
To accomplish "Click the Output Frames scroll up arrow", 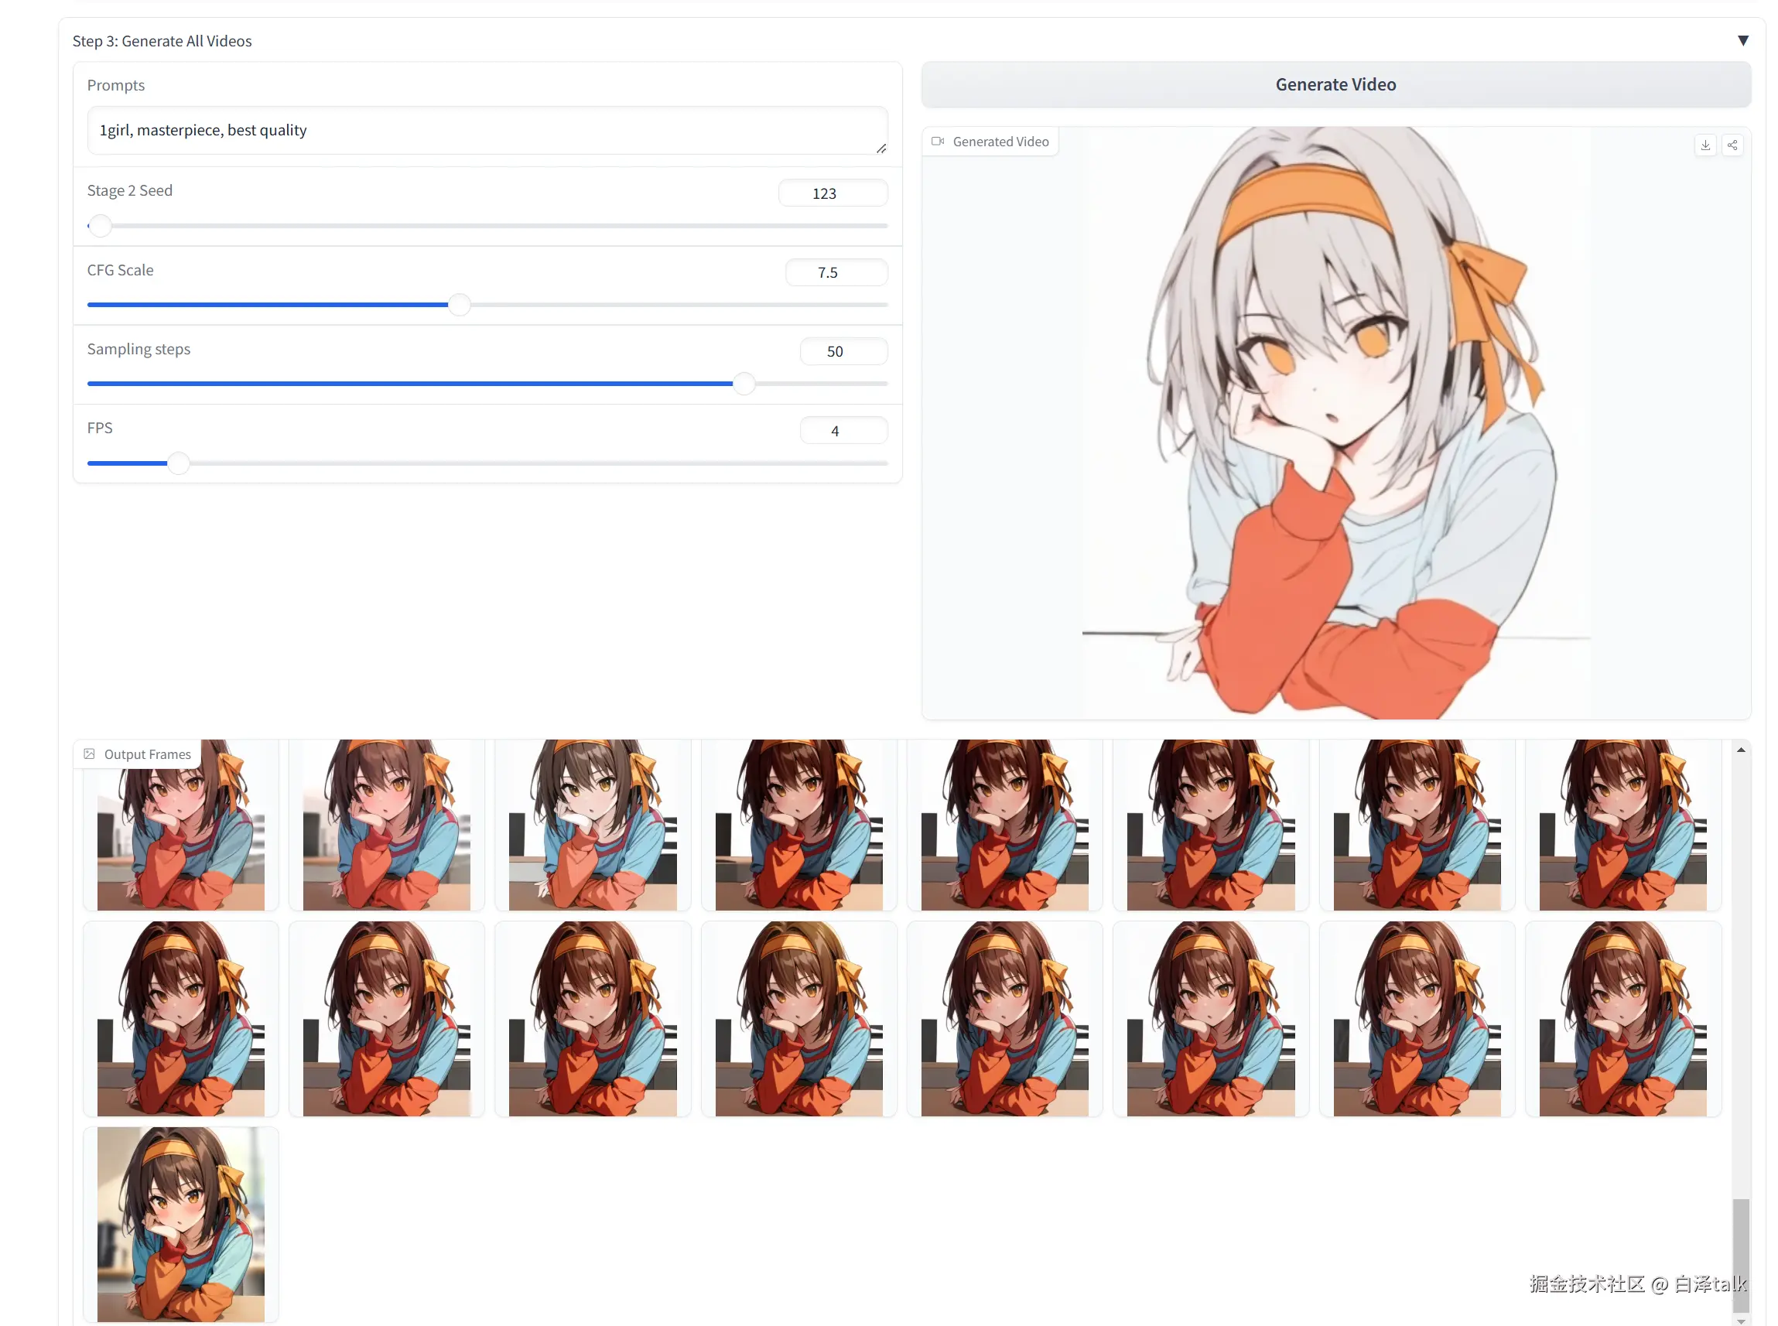I will pos(1740,750).
